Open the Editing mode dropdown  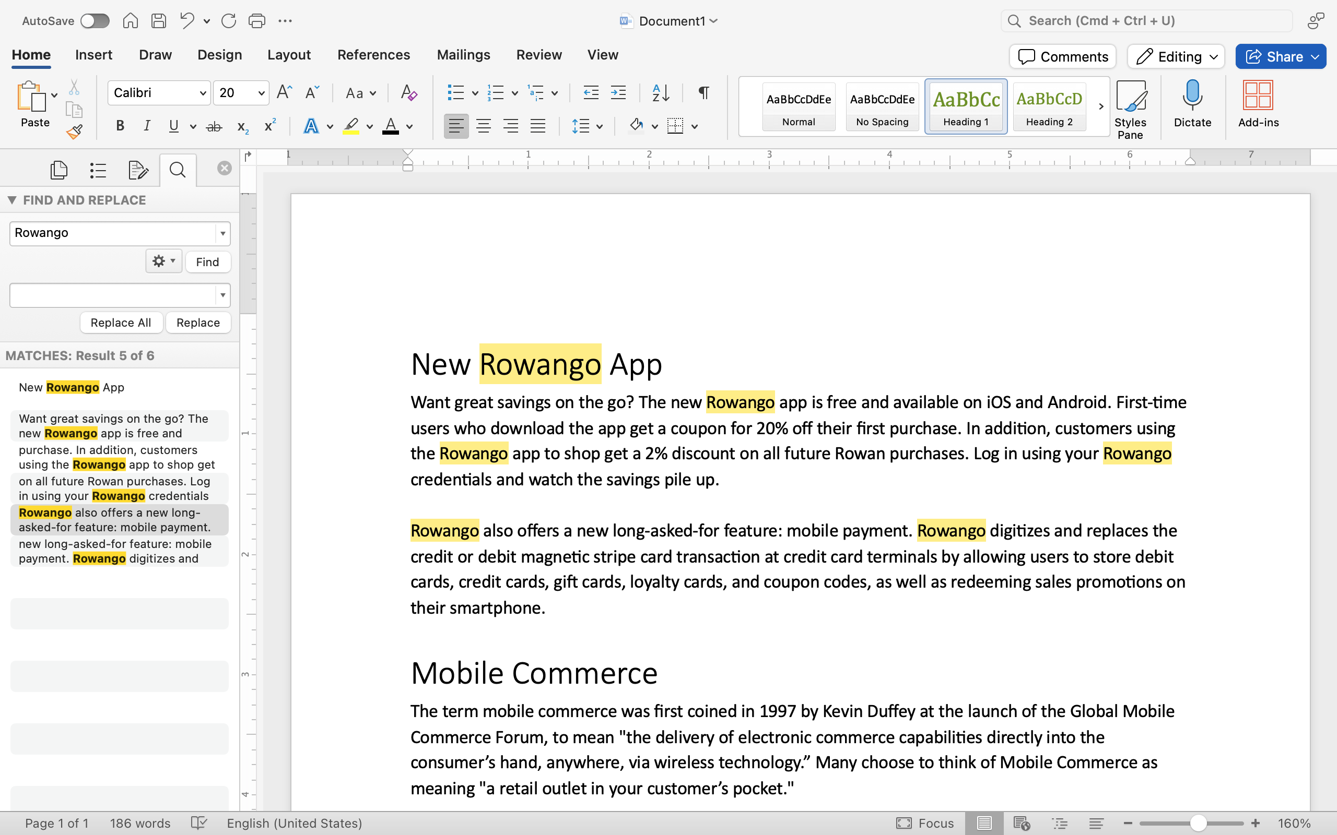pyautogui.click(x=1176, y=56)
